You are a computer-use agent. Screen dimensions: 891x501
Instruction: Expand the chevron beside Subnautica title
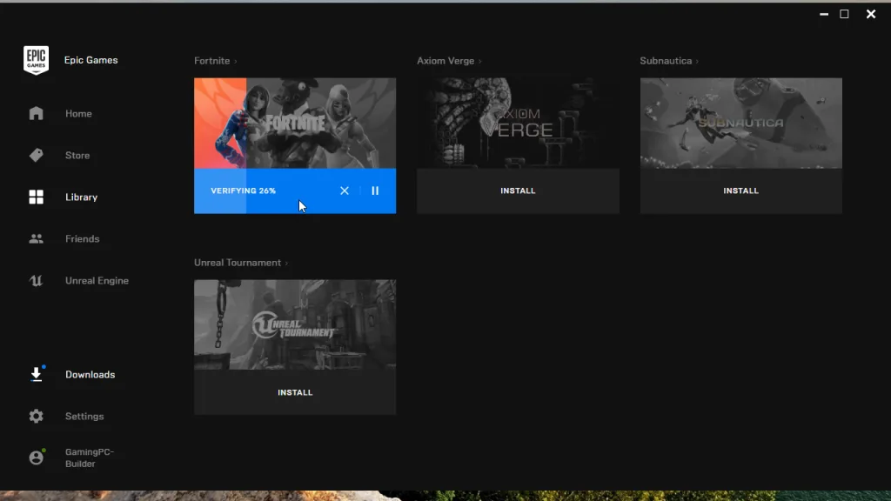pos(697,62)
